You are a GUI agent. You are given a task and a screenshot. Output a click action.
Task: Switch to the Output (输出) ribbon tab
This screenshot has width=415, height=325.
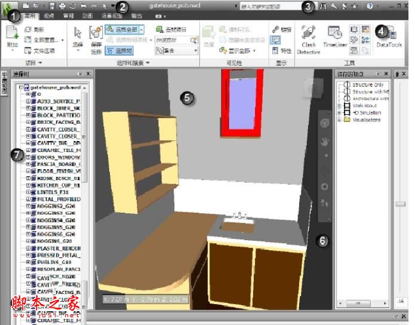(x=137, y=16)
